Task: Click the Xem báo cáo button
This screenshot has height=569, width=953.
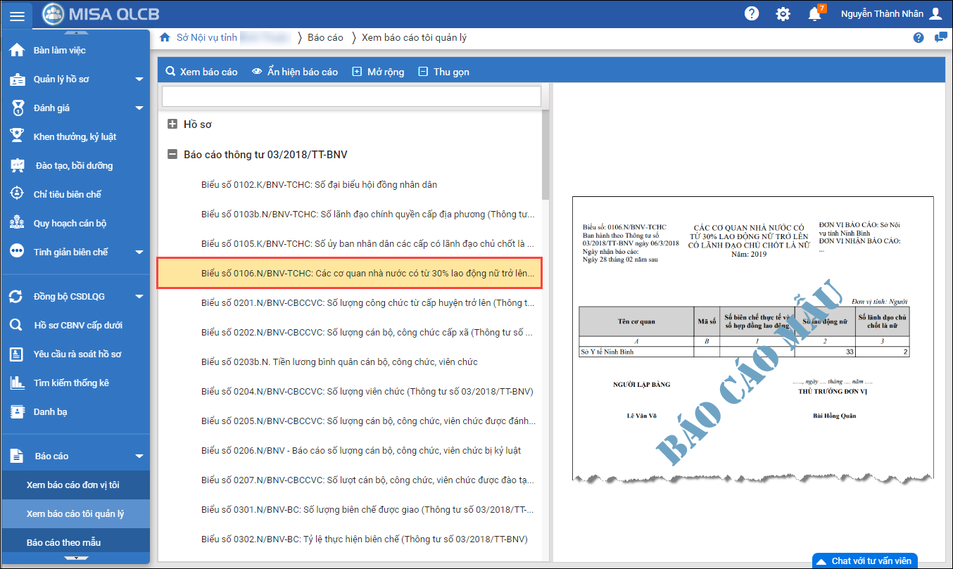Action: point(201,72)
